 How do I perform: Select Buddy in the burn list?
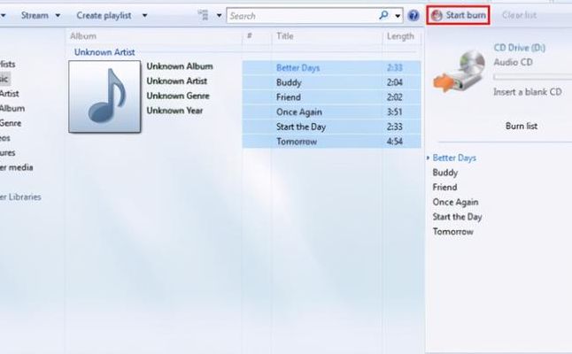click(445, 173)
